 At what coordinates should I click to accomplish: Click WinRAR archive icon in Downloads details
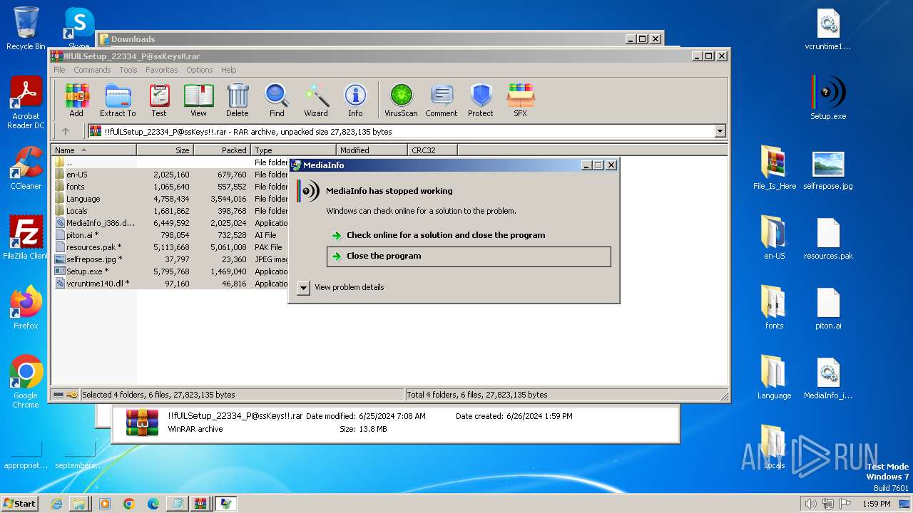[142, 422]
